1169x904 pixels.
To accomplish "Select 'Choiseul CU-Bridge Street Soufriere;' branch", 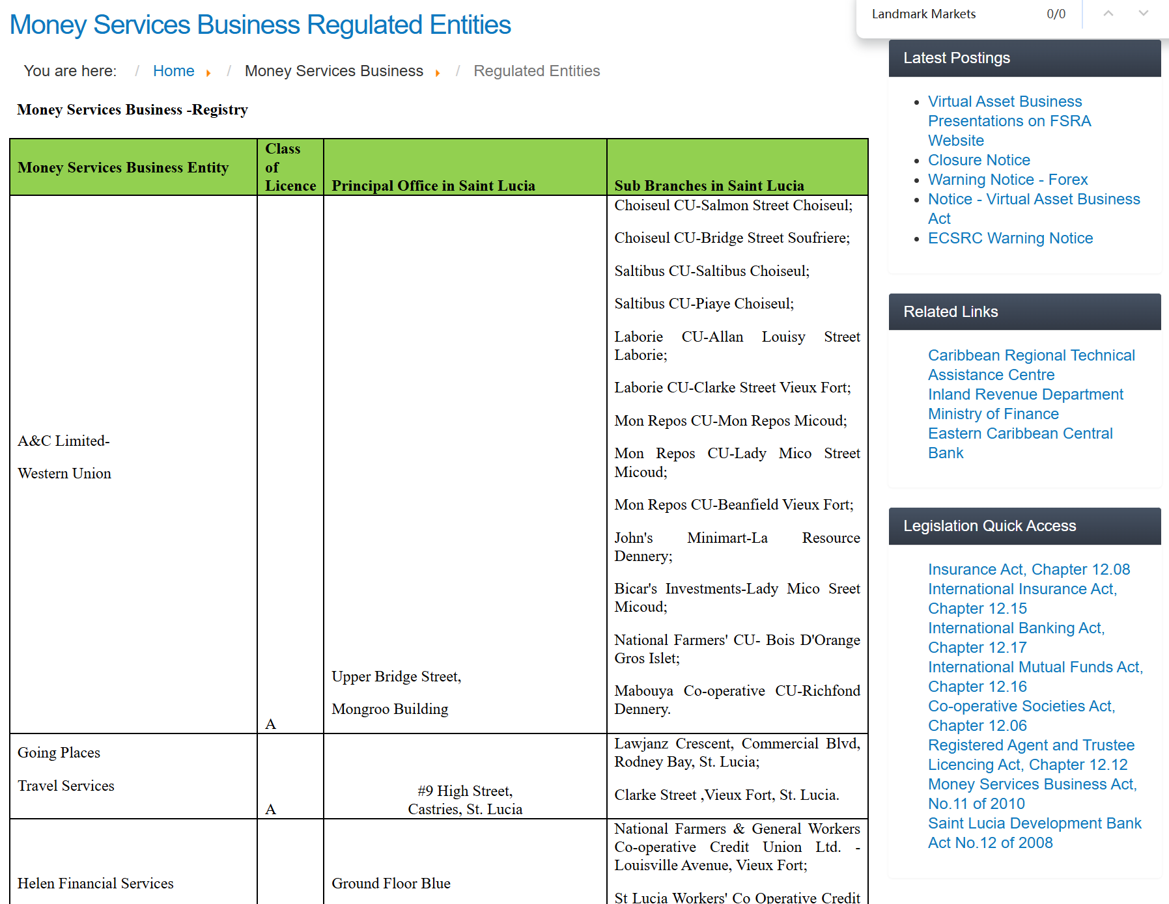I will 732,238.
